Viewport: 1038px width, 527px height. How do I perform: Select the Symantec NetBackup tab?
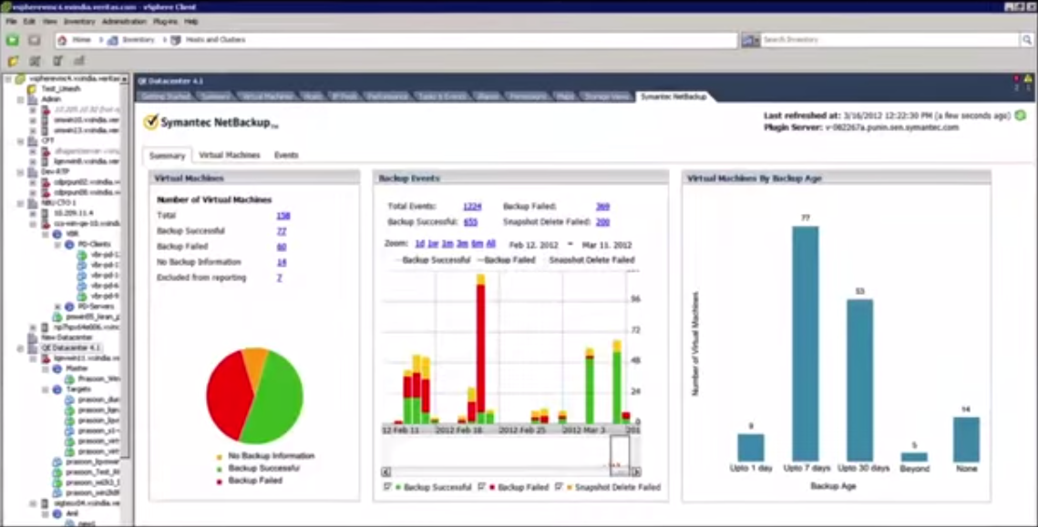[x=673, y=96]
